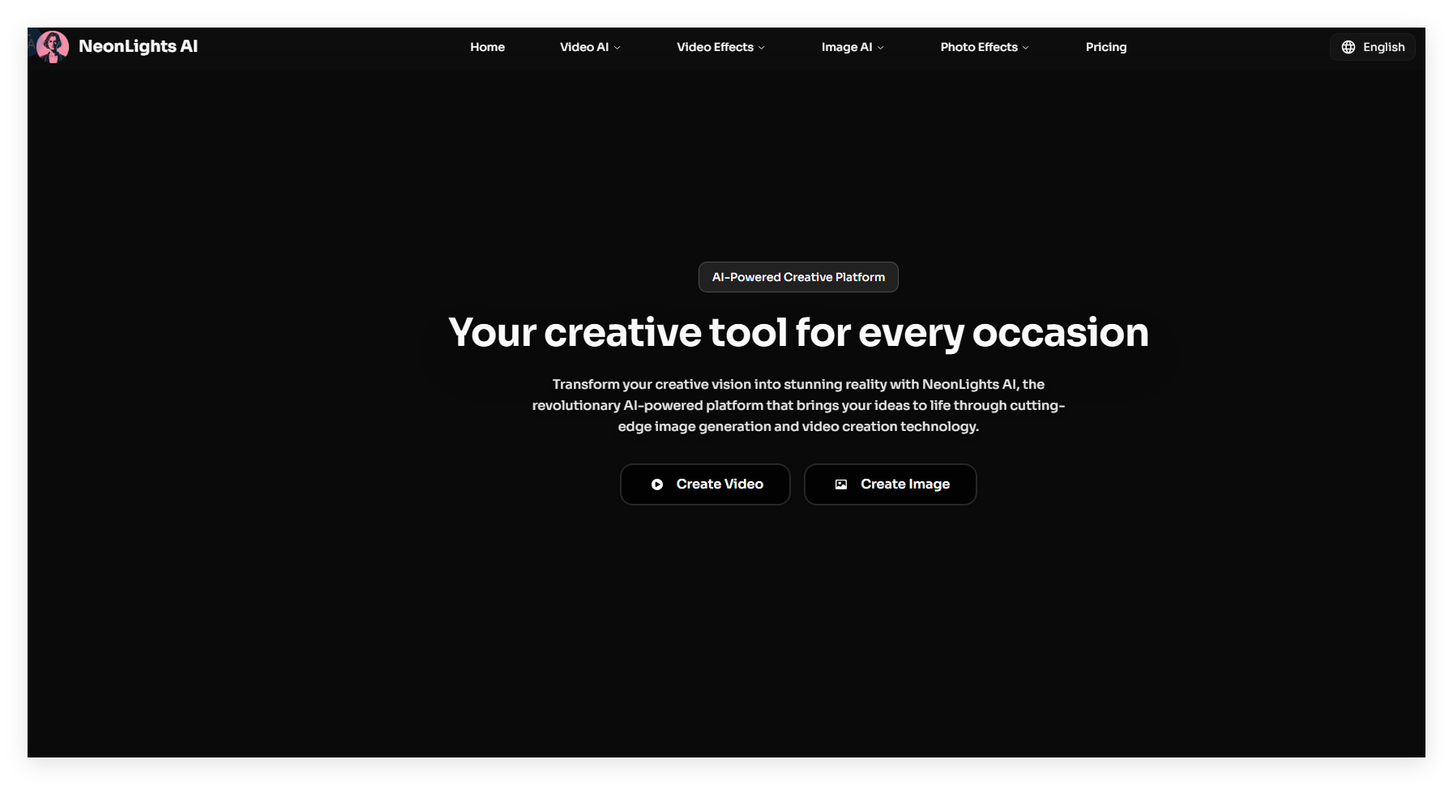Click the play icon in Create Video
Image resolution: width=1453 pixels, height=785 pixels.
pos(657,484)
